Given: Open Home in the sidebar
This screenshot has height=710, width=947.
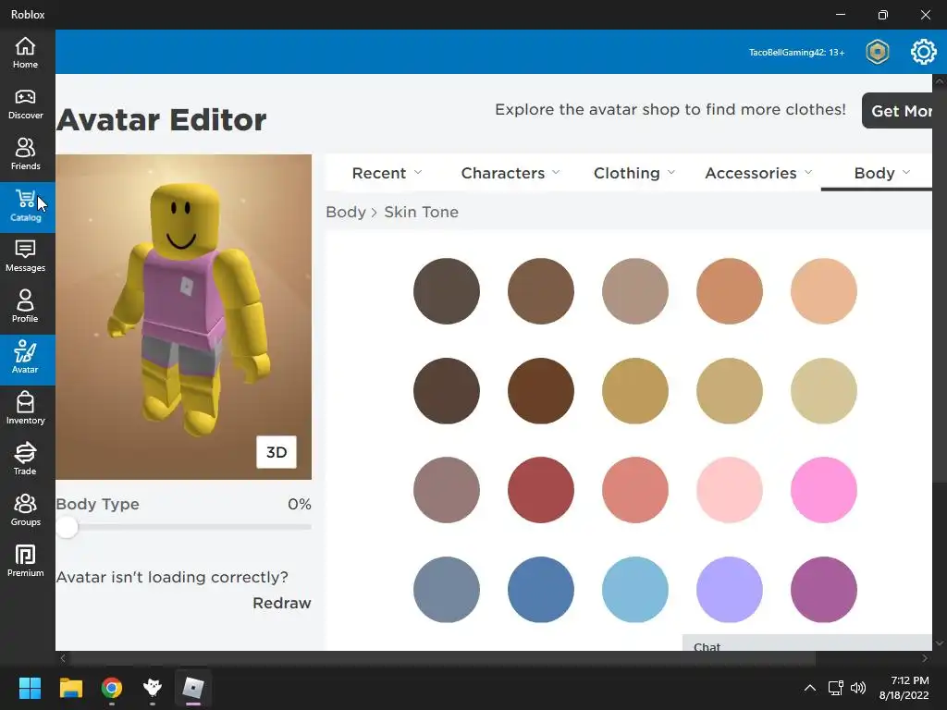Looking at the screenshot, I should [x=25, y=53].
